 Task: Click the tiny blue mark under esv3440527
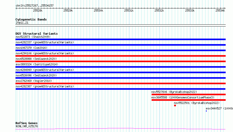pyautogui.click(x=206, y=111)
